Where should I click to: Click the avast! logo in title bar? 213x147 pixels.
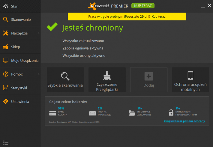[98, 6]
